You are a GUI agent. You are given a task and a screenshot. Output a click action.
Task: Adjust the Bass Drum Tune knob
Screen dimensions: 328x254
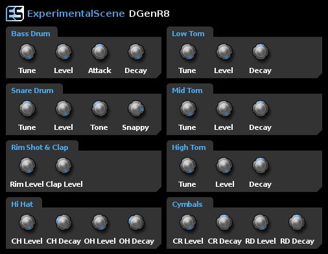[x=27, y=52]
